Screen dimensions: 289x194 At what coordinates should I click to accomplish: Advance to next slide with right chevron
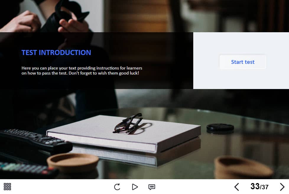click(x=282, y=187)
